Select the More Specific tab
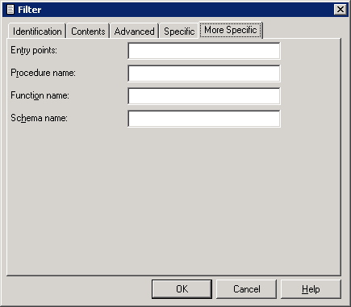Image resolution: width=351 pixels, height=307 pixels. pyautogui.click(x=231, y=30)
